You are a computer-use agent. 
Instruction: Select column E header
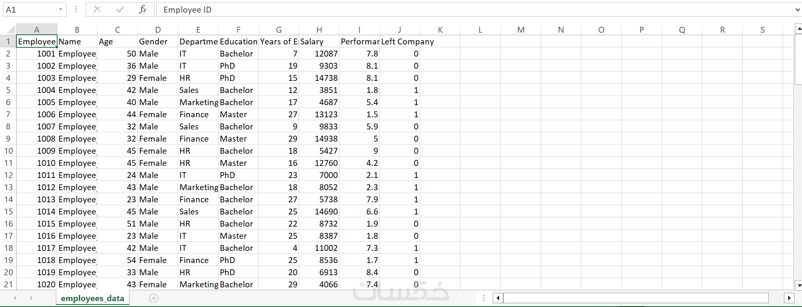click(198, 29)
